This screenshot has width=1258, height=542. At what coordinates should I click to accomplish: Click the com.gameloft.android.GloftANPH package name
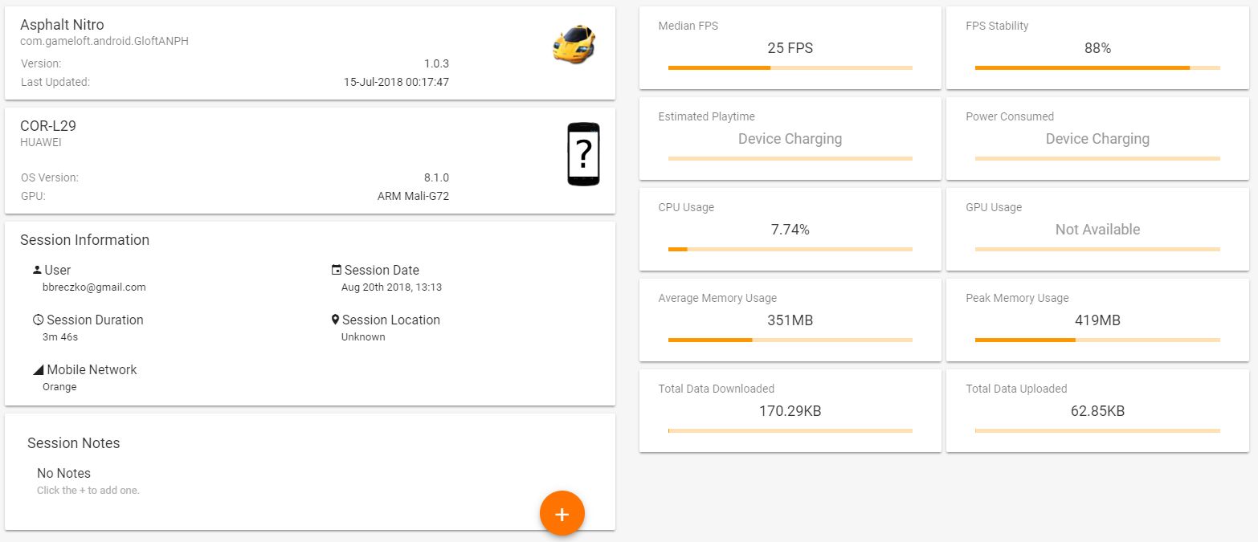104,41
